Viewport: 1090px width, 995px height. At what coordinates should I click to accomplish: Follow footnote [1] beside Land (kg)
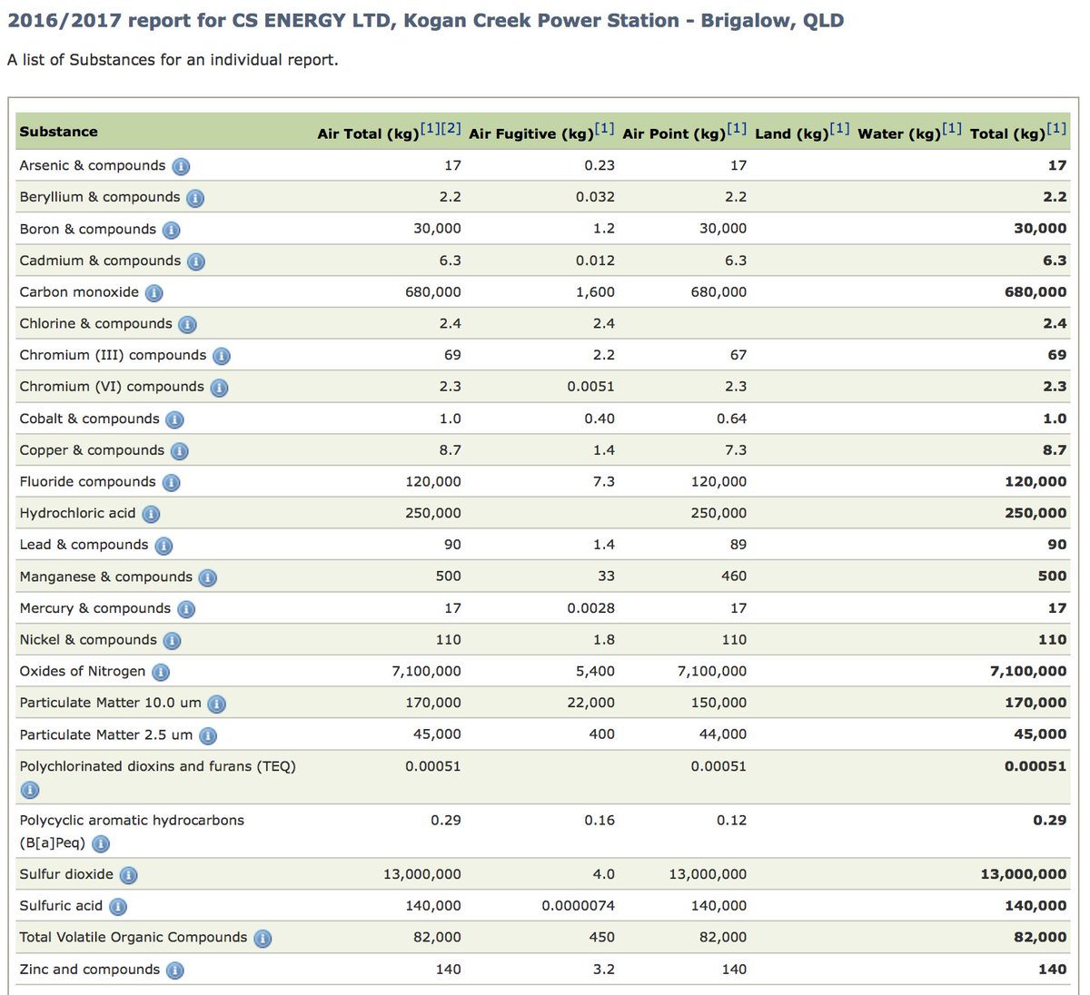[840, 128]
